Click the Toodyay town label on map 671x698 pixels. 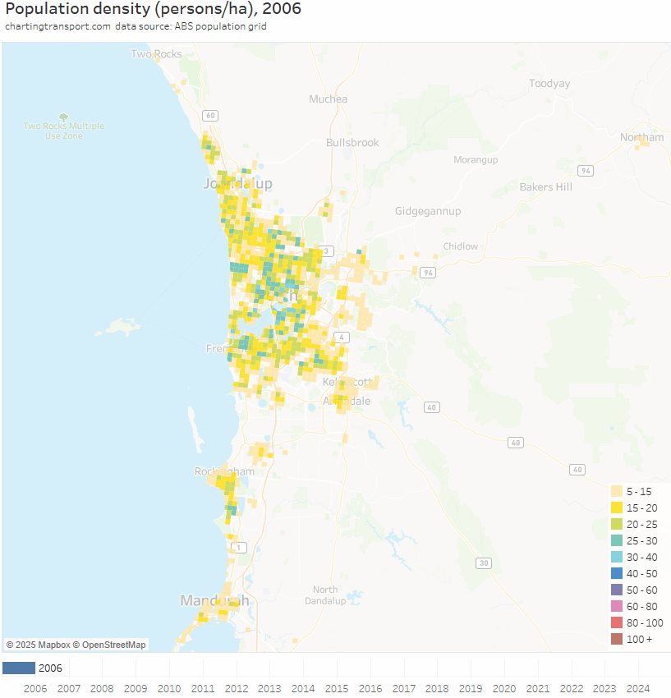549,84
